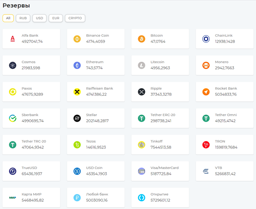Click the Alfa Bank red logo
Viewport: 256px width, 209px height.
(x=13, y=39)
